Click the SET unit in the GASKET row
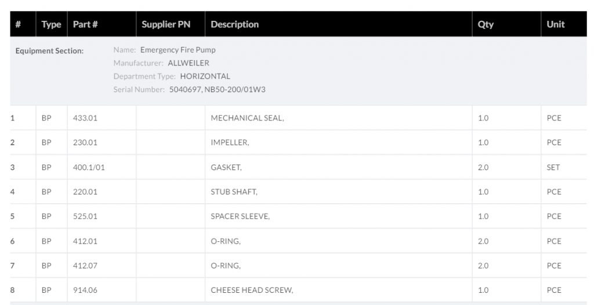 (x=553, y=167)
